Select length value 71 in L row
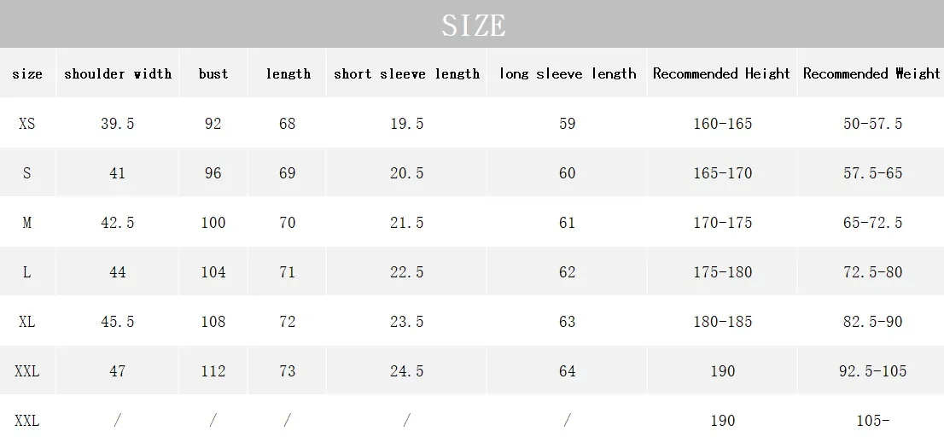 288,272
